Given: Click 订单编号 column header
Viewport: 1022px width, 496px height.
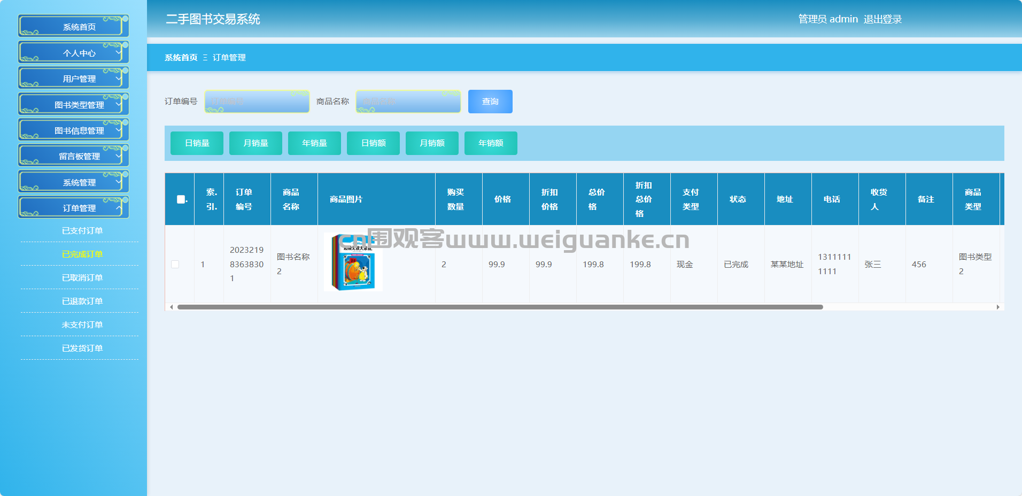Looking at the screenshot, I should click(247, 199).
